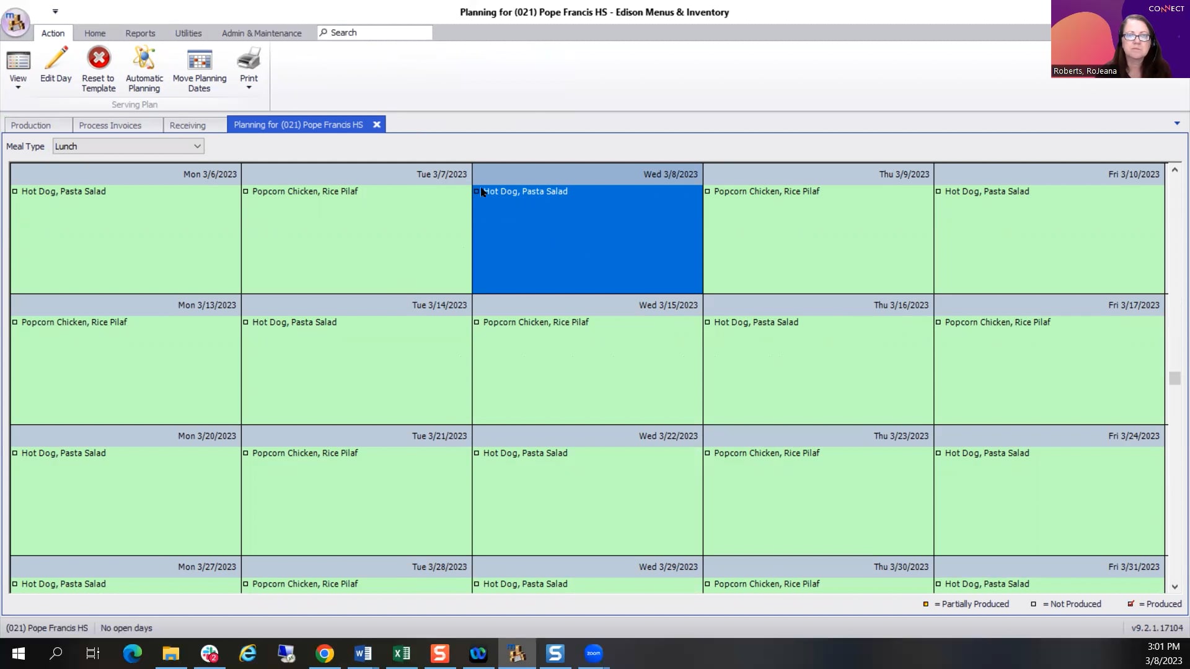The width and height of the screenshot is (1190, 669).
Task: Switch to the Reports ribbon tab
Action: pos(140,33)
